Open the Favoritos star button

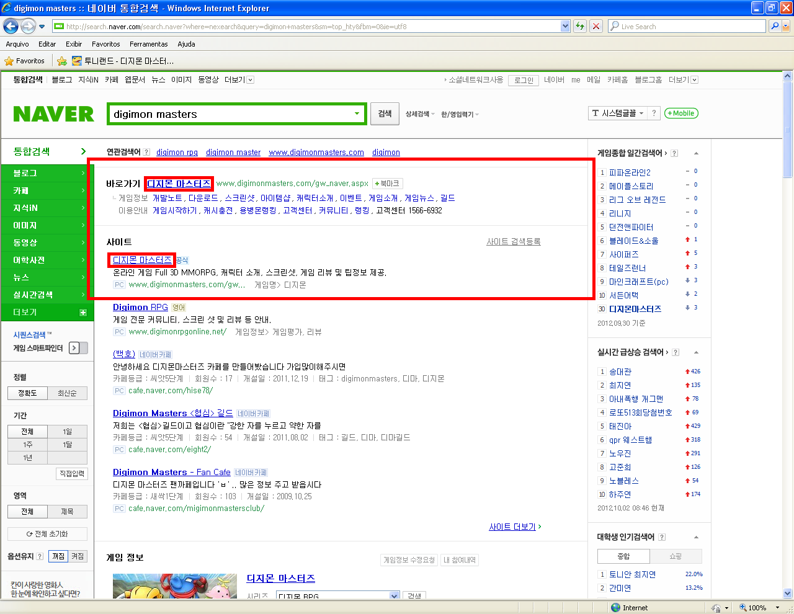(25, 61)
